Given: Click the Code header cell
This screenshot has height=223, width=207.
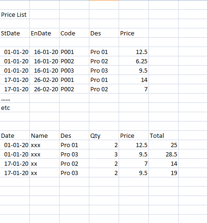Looking at the screenshot, I should coord(74,33).
